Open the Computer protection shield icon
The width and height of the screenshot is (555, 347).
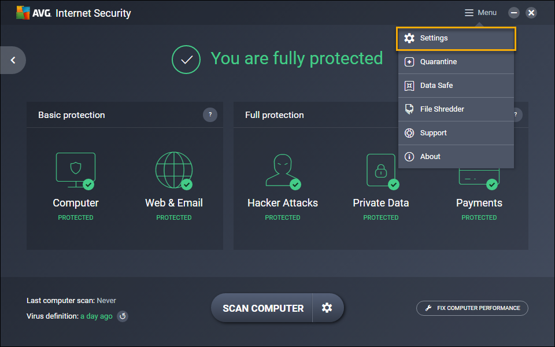76,170
